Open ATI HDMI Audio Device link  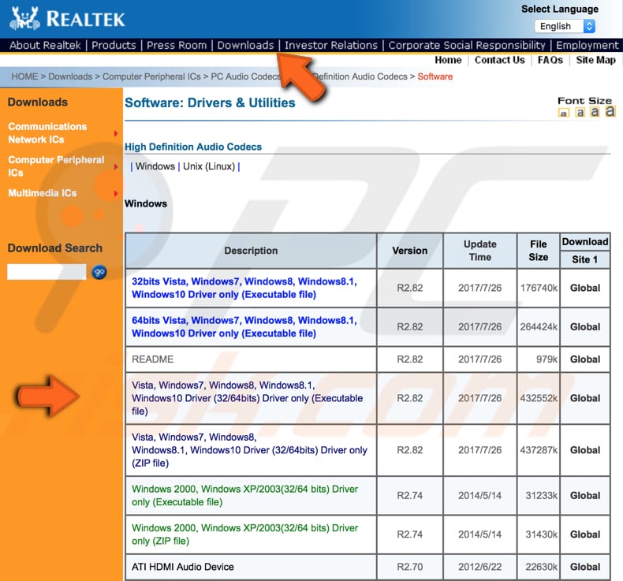182,567
